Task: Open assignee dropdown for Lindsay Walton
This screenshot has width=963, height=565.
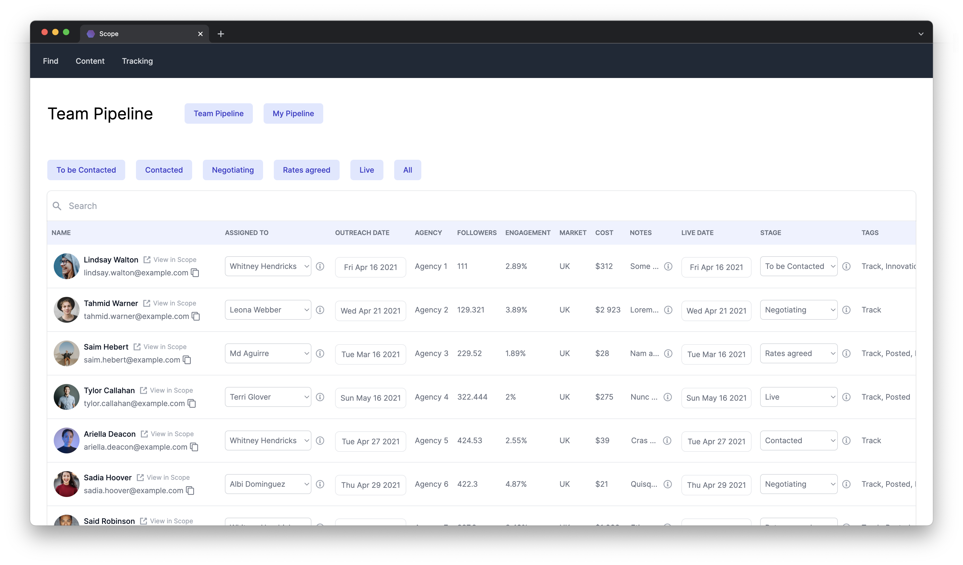Action: pyautogui.click(x=268, y=266)
